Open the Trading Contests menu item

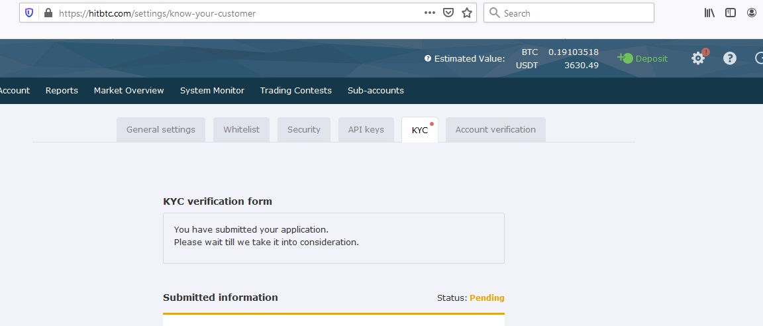pyautogui.click(x=296, y=91)
